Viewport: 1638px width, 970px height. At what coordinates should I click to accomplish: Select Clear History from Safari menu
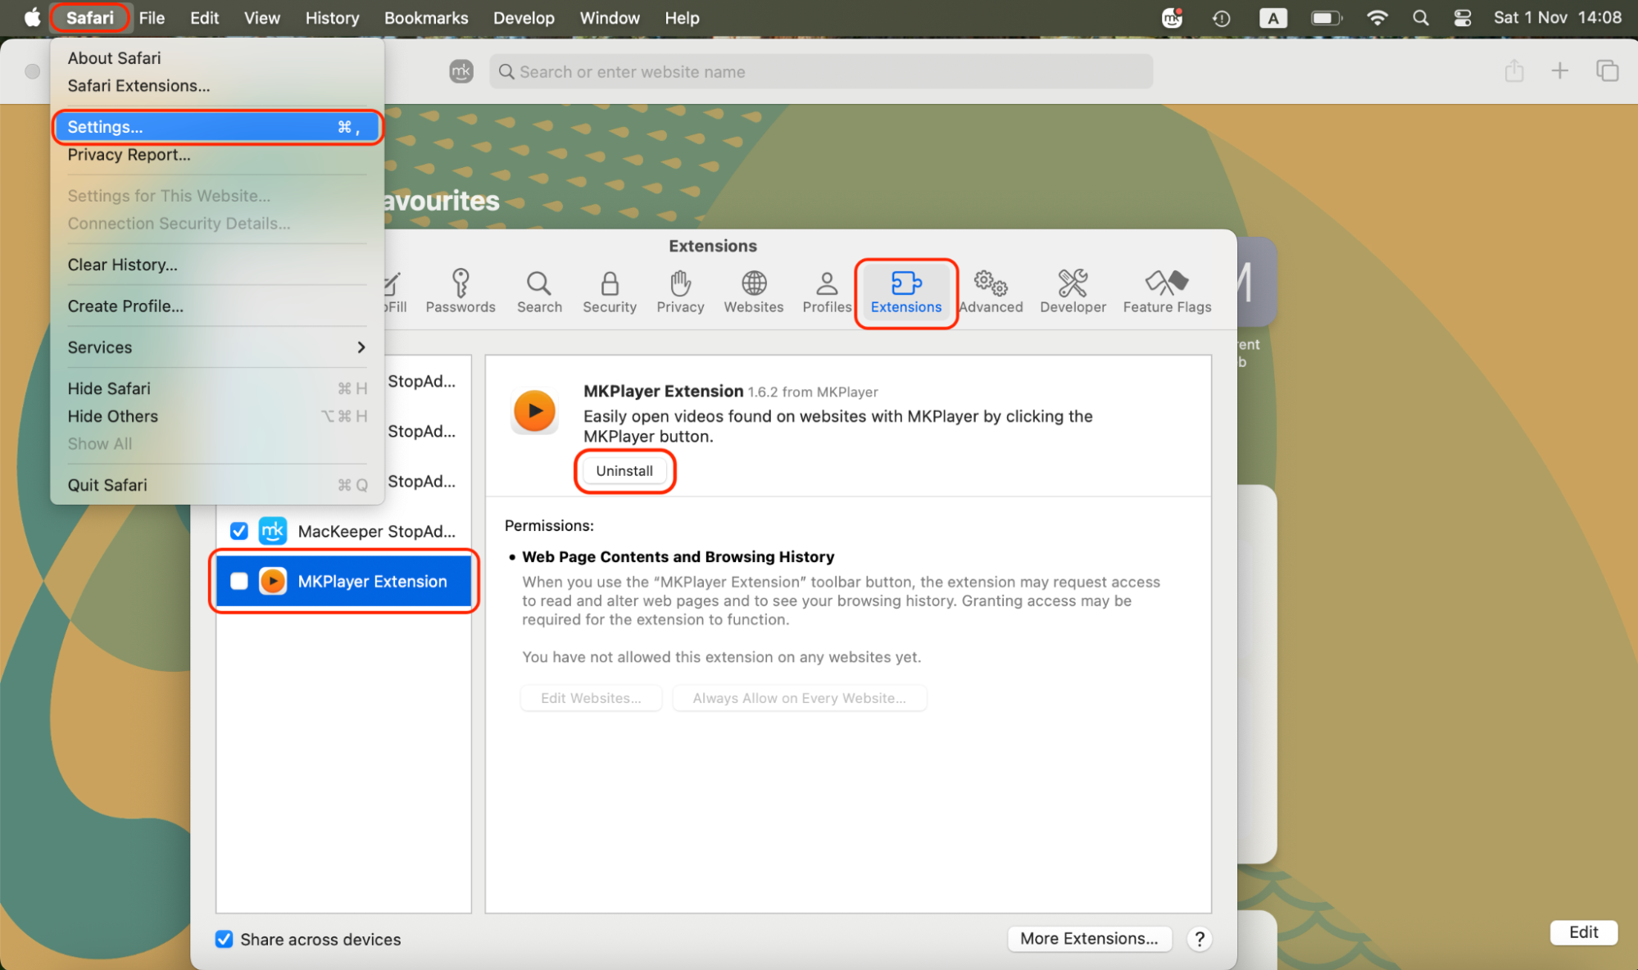tap(123, 264)
